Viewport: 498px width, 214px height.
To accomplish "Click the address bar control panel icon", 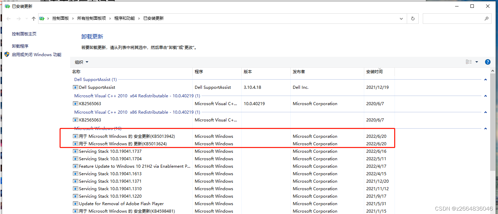I will click(x=42, y=18).
